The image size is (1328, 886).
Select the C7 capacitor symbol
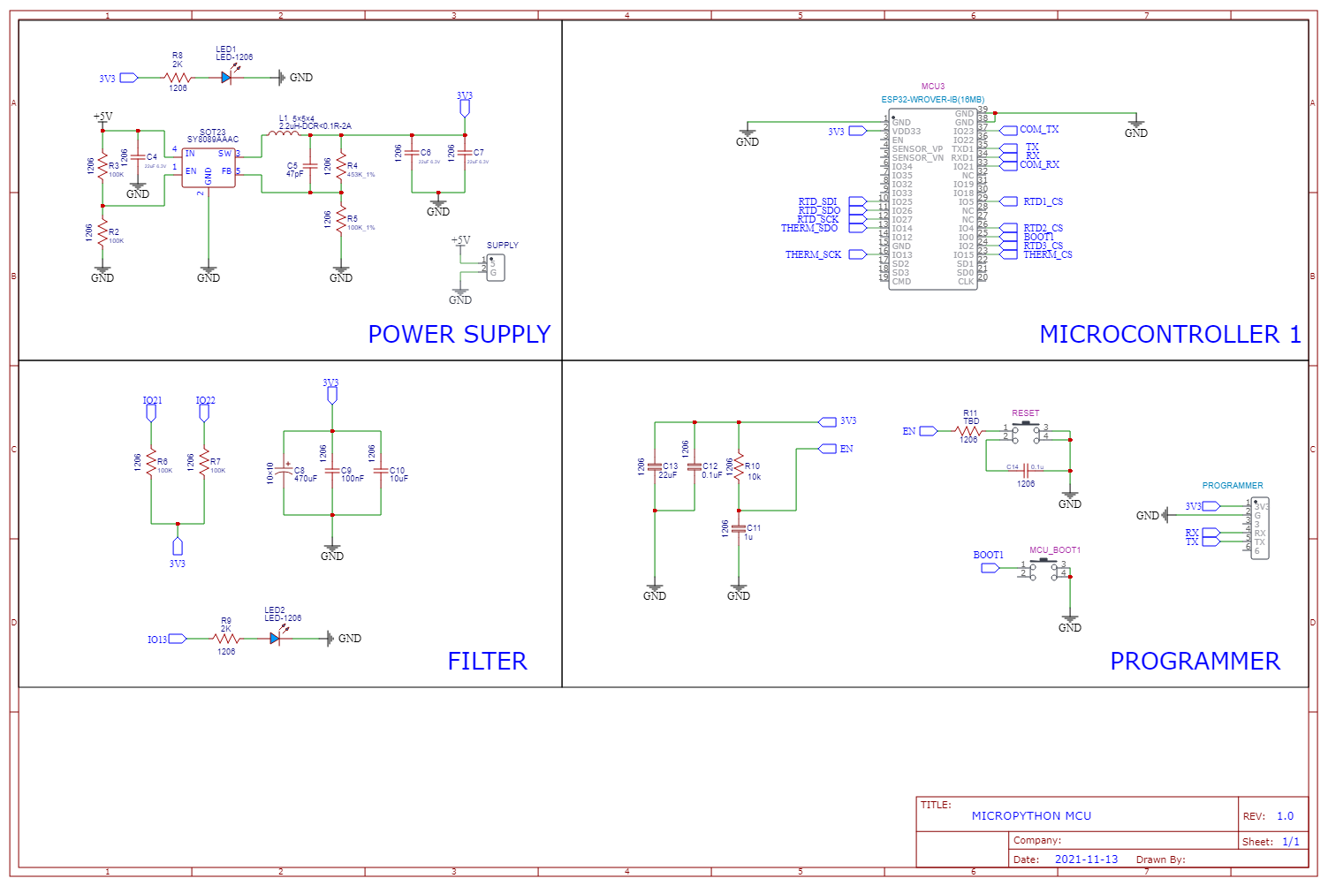(465, 153)
